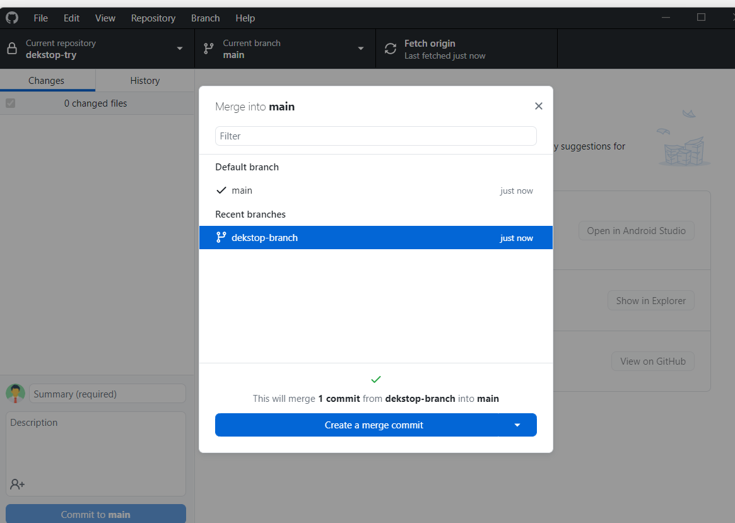Click the View on GitHub button

pyautogui.click(x=652, y=361)
